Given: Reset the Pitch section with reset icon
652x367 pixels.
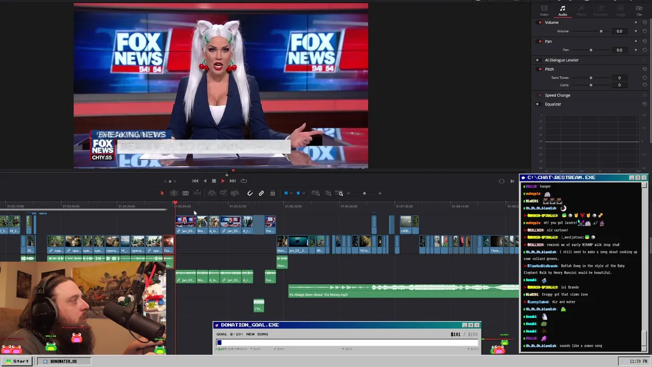Looking at the screenshot, I should (x=645, y=69).
